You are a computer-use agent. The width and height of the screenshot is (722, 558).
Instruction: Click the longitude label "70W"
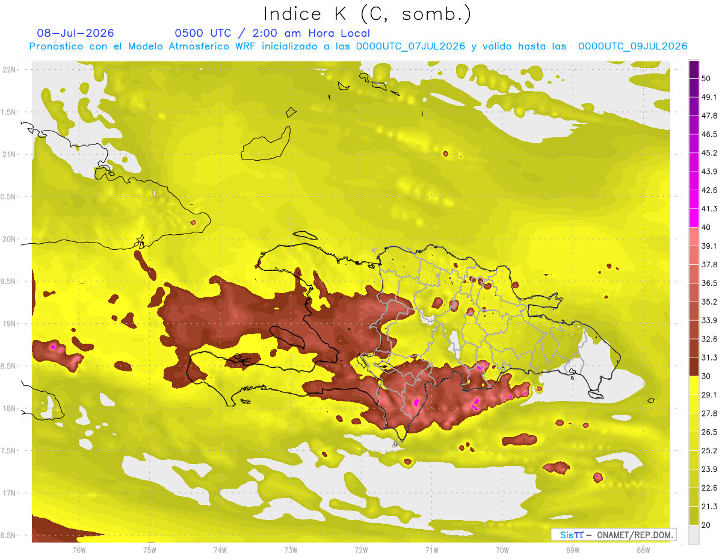502,550
